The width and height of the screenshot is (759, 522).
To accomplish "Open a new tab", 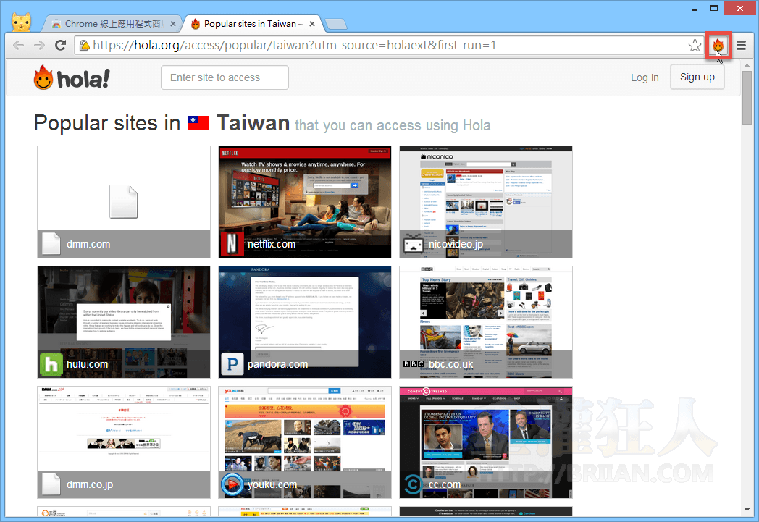I will [335, 24].
